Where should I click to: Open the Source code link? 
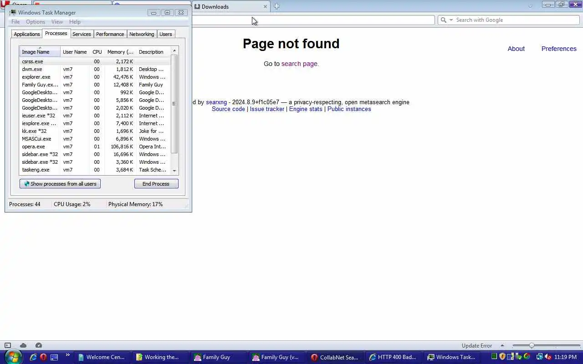228,109
